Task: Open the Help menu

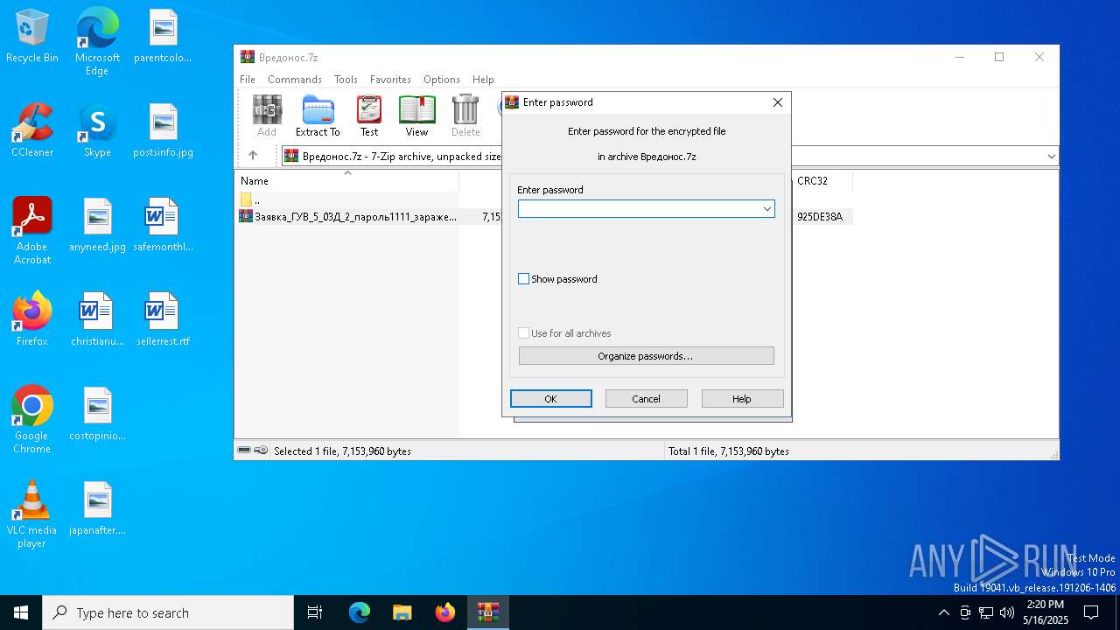Action: tap(483, 80)
